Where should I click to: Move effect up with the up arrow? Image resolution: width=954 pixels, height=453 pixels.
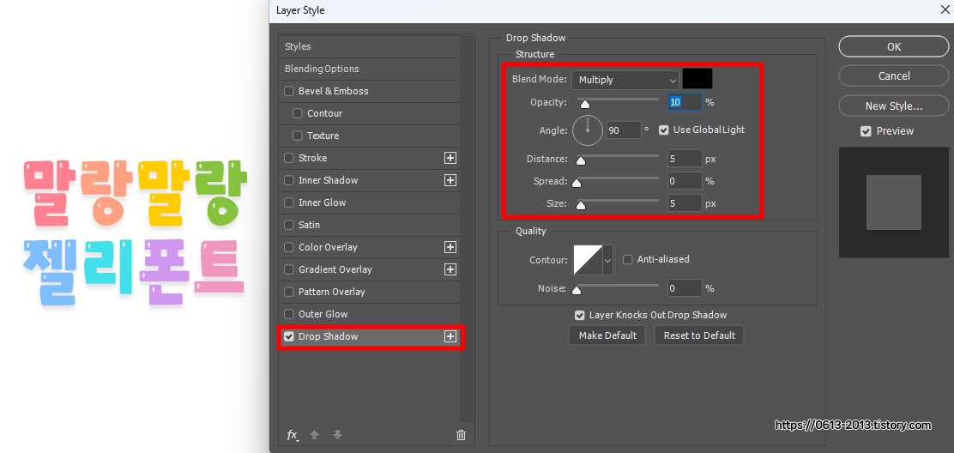click(x=315, y=435)
